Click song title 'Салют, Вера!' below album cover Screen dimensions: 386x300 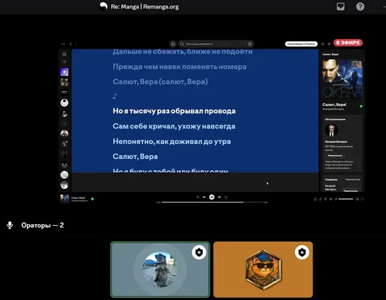334,104
